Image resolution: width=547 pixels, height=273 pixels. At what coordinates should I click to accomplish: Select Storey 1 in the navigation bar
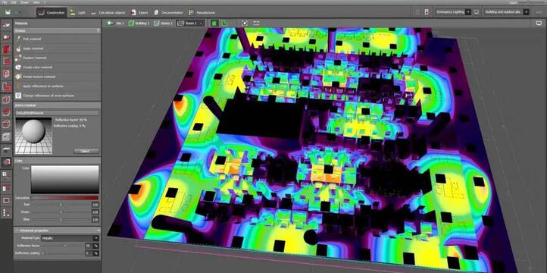pos(163,24)
